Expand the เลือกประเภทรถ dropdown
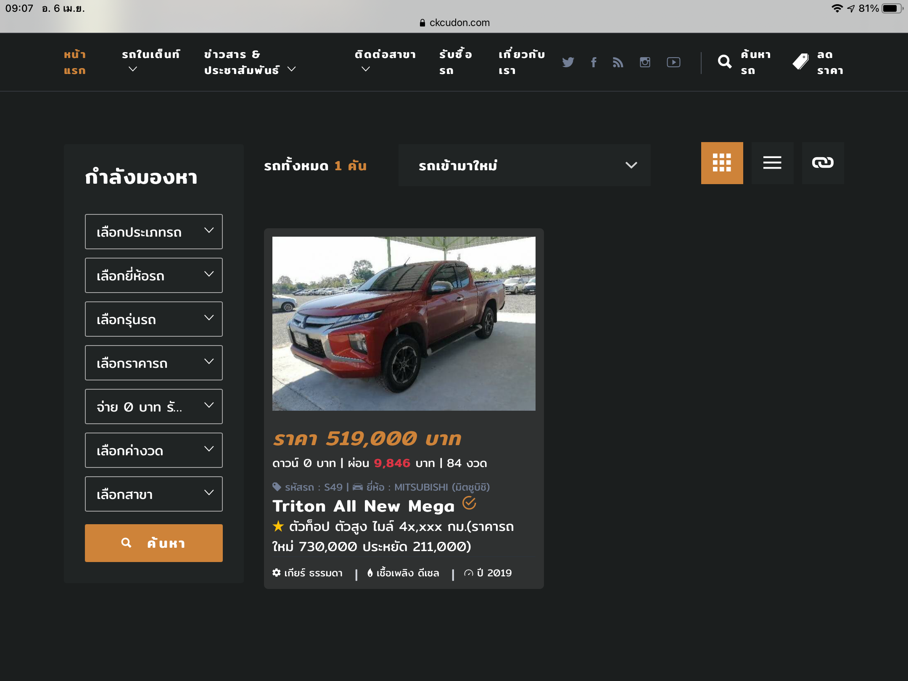 pyautogui.click(x=154, y=232)
